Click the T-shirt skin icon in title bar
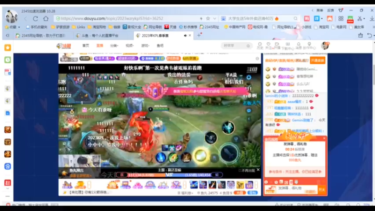Image resolution: width=375 pixels, height=211 pixels. click(341, 10)
